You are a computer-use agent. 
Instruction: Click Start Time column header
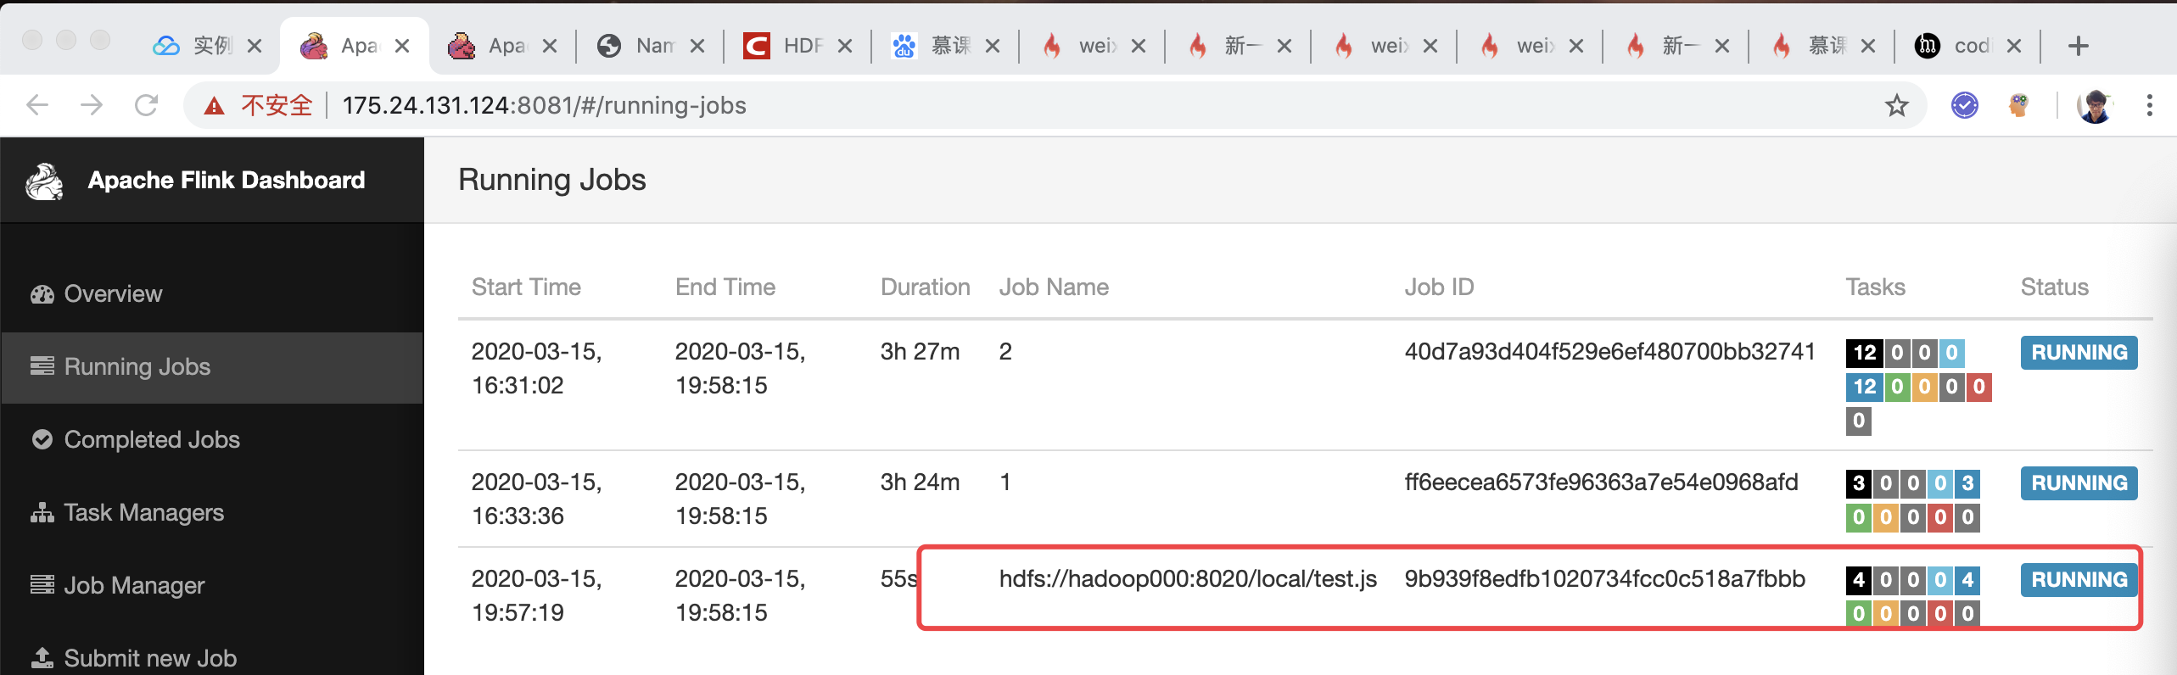[526, 287]
